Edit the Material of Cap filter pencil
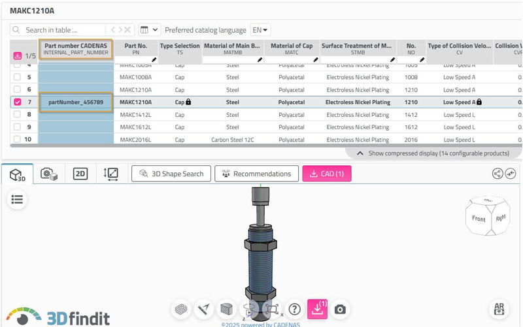Viewport: 523px width, 327px height. click(316, 60)
